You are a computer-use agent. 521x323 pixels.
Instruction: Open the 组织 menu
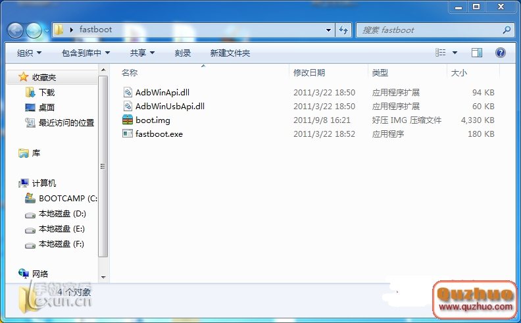tap(29, 53)
